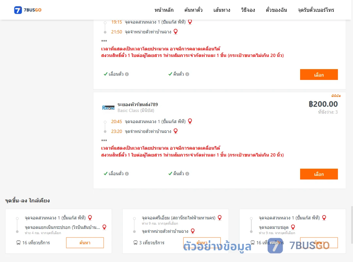Click map pin beside 21:50 arrival stop
This screenshot has width=353, height=262.
click(x=176, y=31)
